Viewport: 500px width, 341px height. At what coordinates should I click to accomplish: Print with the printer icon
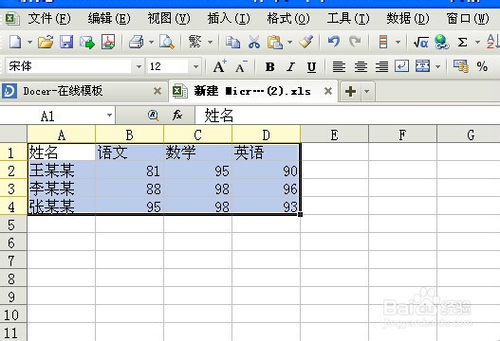137,42
